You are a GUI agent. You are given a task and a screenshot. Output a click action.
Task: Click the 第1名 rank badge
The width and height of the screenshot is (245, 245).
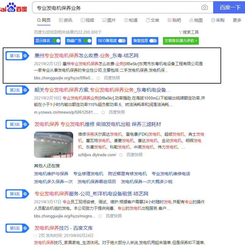[17, 56]
